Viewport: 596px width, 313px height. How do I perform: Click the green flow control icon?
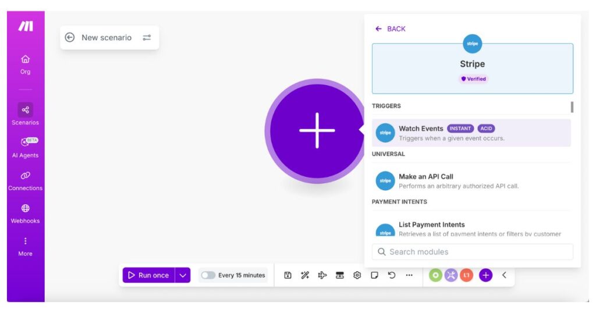tap(435, 275)
